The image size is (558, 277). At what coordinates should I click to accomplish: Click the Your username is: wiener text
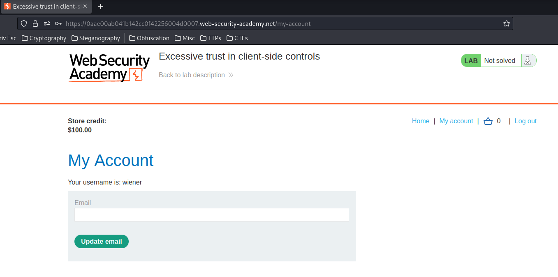pos(105,182)
